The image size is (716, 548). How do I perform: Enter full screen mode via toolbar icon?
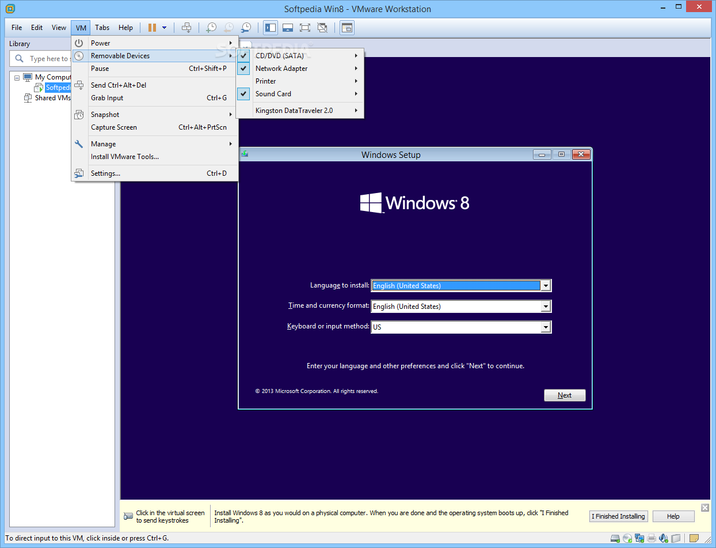(305, 28)
